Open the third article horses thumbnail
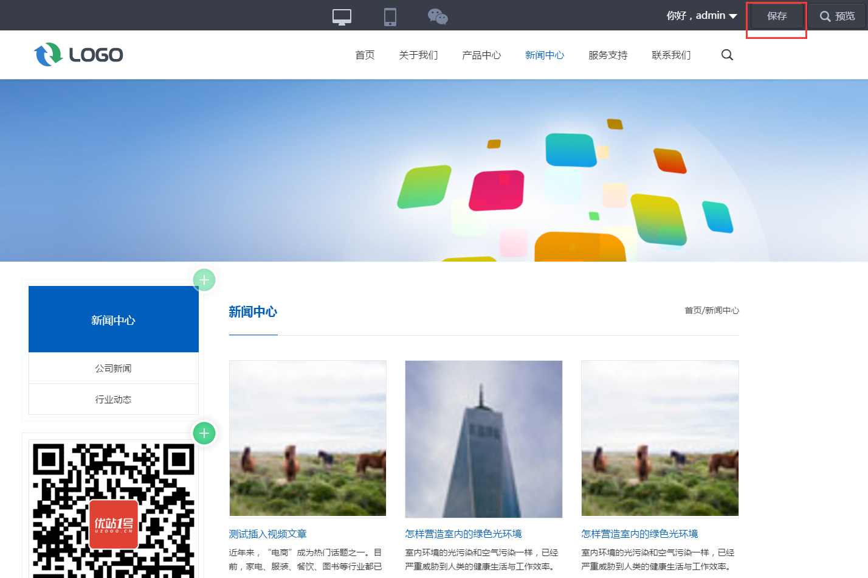 [x=660, y=439]
